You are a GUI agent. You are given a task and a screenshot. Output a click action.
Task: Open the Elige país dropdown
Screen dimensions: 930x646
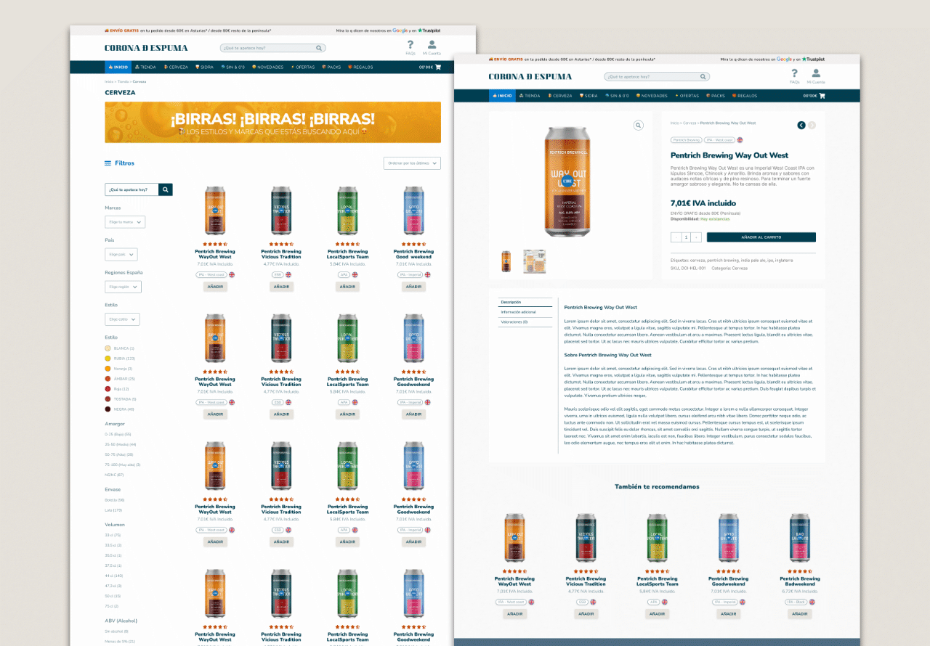tap(121, 255)
